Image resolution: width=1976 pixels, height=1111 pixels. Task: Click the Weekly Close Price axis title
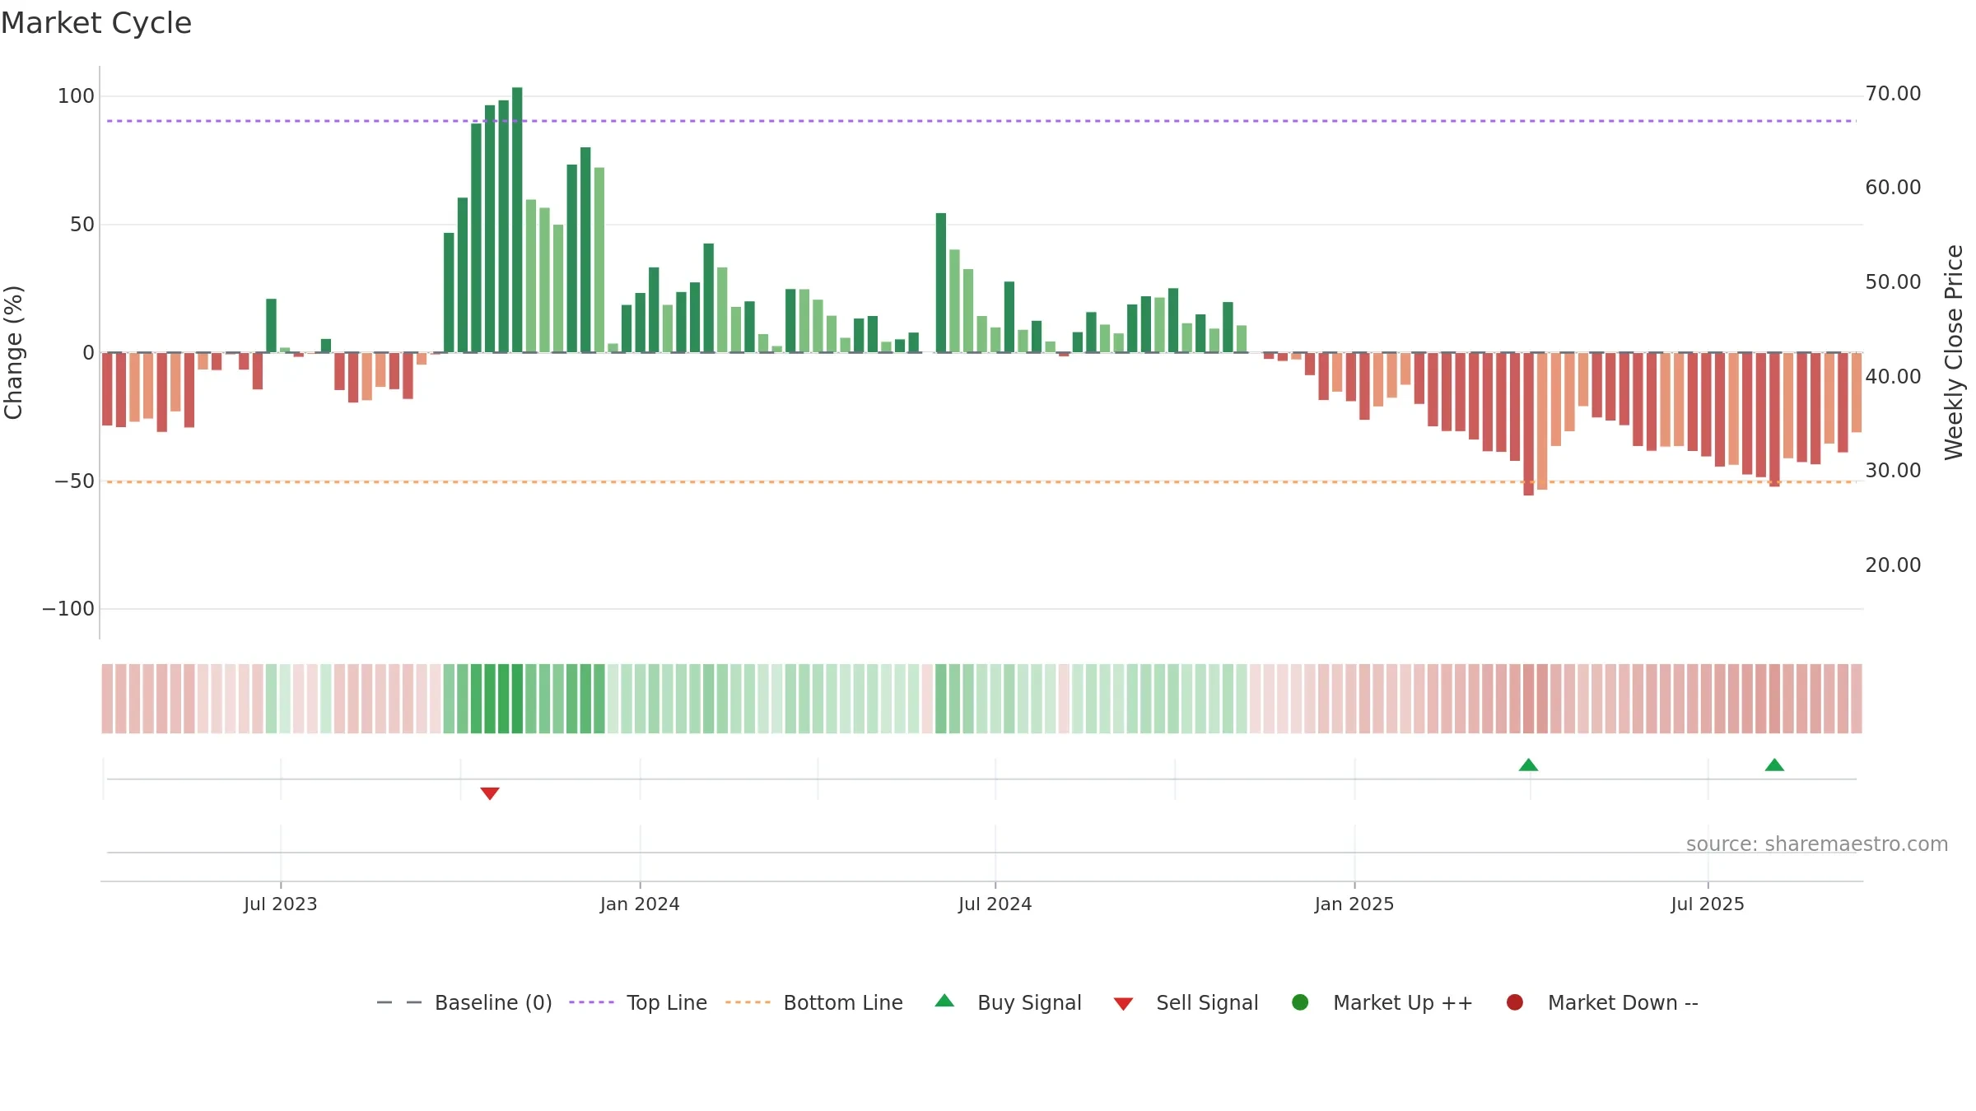click(1954, 352)
